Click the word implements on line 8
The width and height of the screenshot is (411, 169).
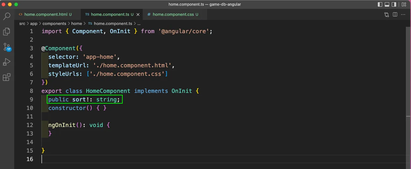coord(151,91)
